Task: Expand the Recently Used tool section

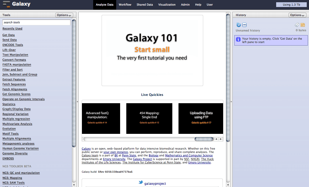Action: point(12,29)
